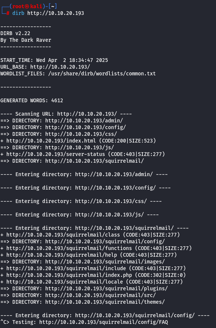This screenshot has width=216, height=328.
Task: Click the squirrelmail/images directory link
Action: [105, 262]
